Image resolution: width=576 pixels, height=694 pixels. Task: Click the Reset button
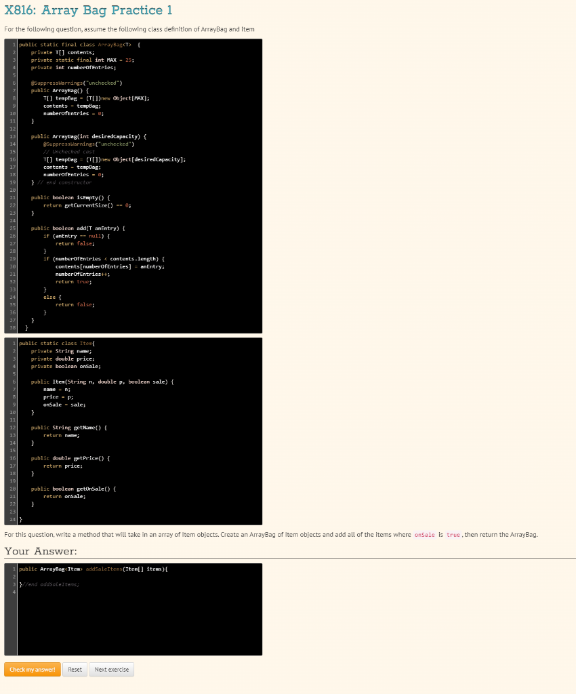(75, 669)
